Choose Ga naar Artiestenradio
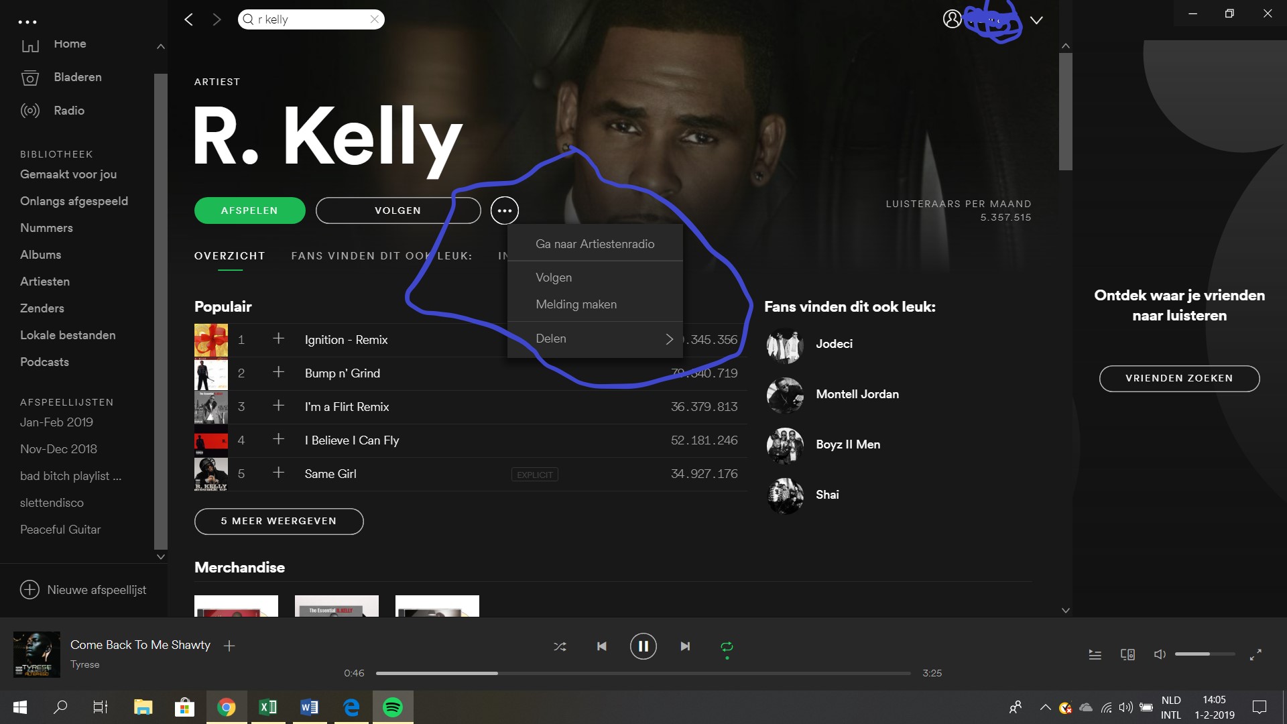Viewport: 1287px width, 724px height. click(x=595, y=244)
